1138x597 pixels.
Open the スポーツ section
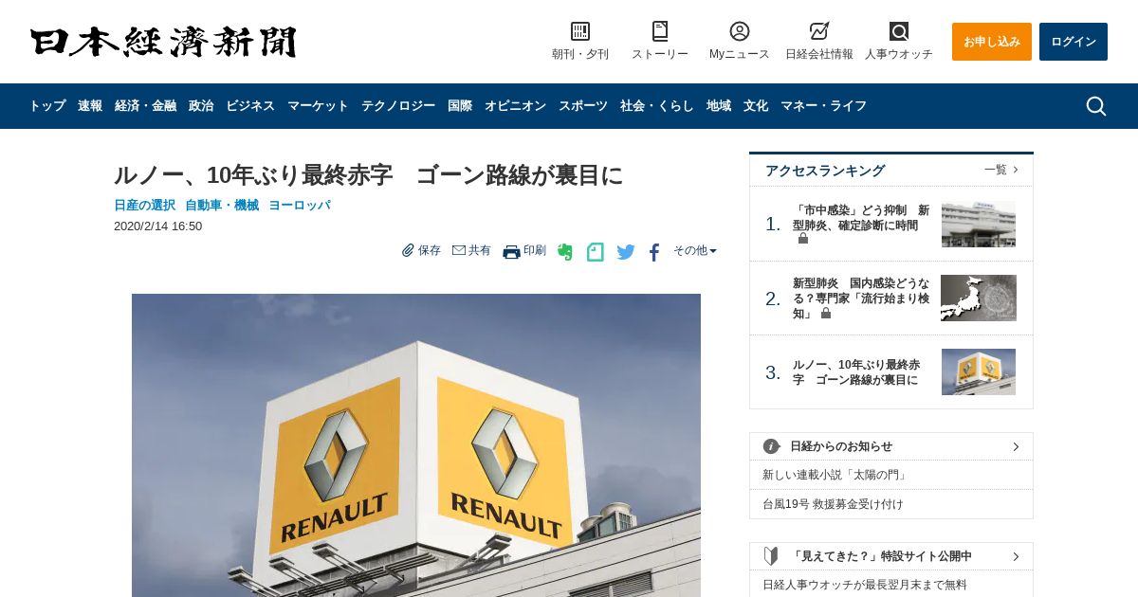tap(583, 106)
